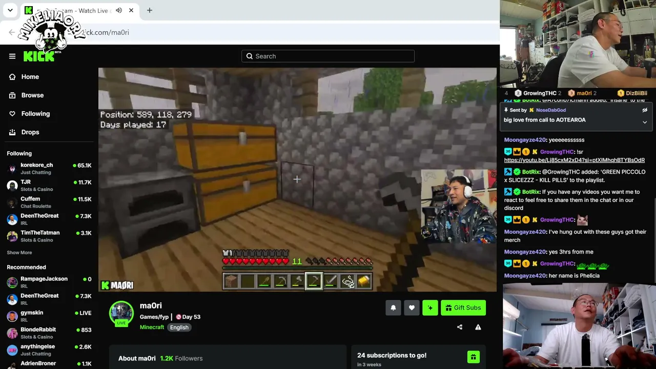Open AdrienBroner recommended channel
The height and width of the screenshot is (369, 656).
[x=49, y=364]
